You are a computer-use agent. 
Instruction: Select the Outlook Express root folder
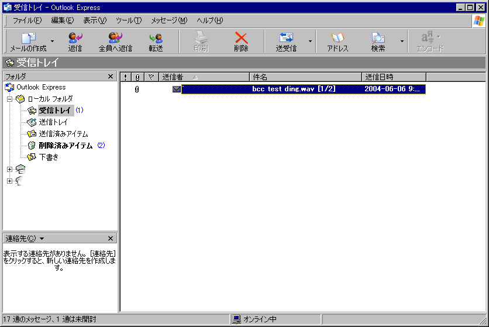tap(41, 87)
